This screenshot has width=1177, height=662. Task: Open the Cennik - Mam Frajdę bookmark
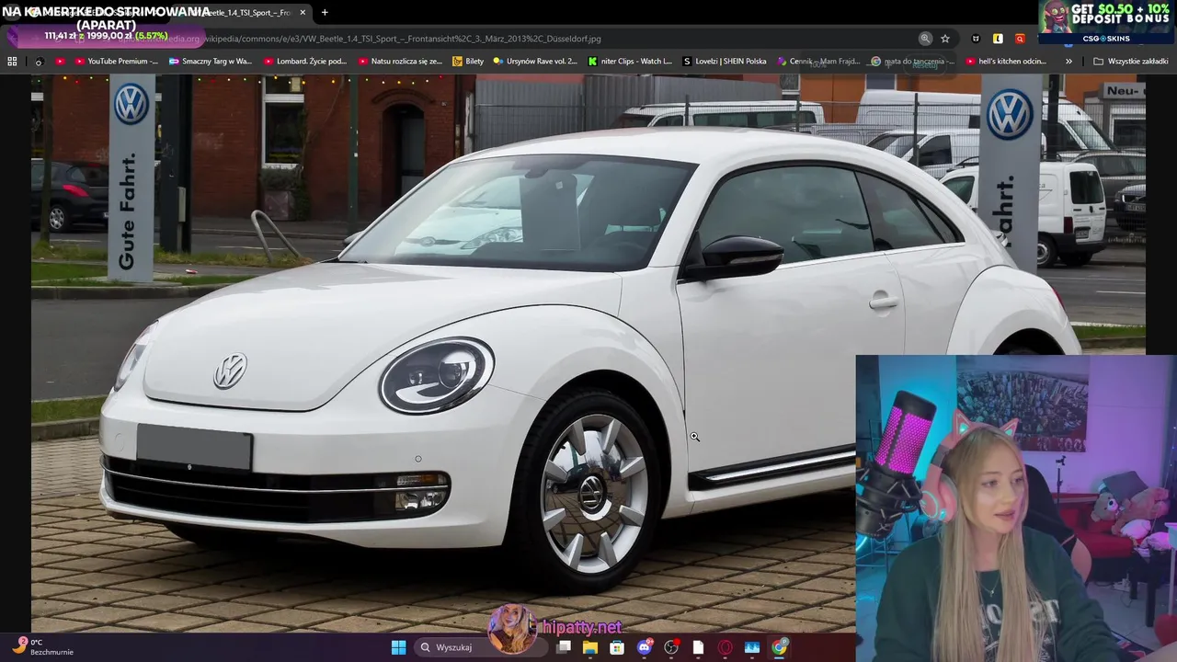pyautogui.click(x=818, y=62)
